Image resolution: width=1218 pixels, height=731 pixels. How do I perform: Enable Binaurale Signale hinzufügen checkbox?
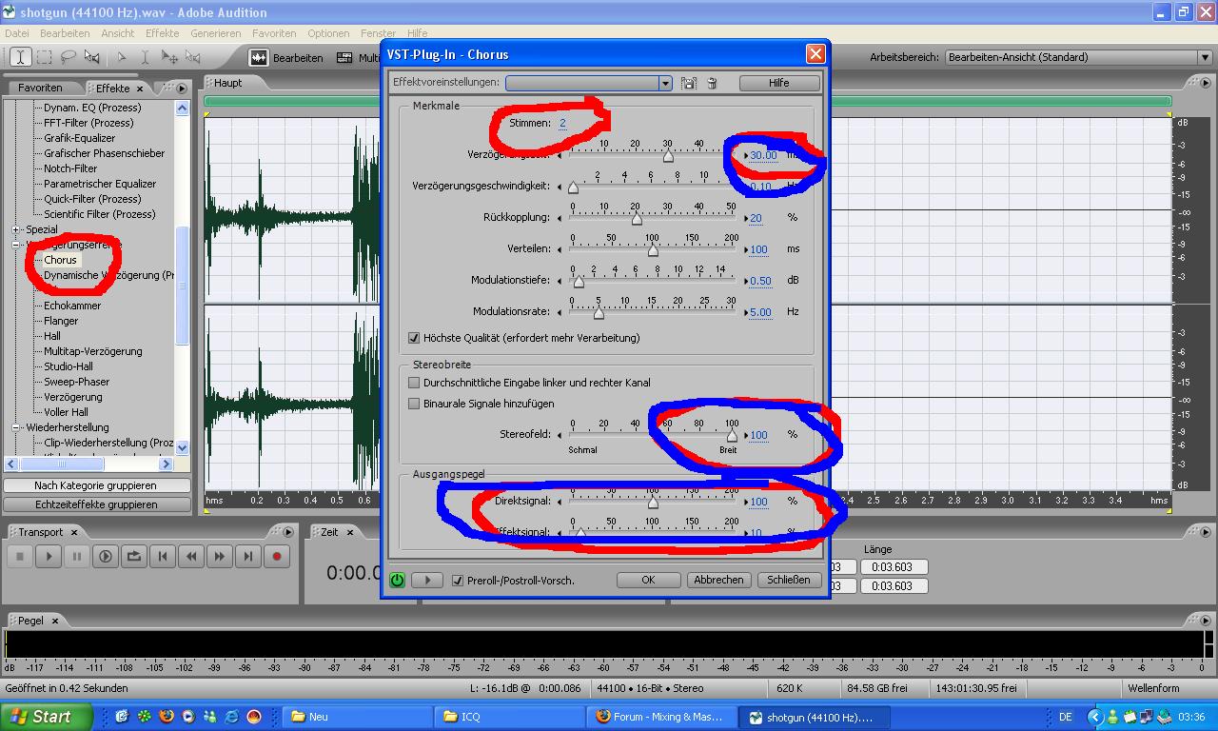tap(414, 404)
